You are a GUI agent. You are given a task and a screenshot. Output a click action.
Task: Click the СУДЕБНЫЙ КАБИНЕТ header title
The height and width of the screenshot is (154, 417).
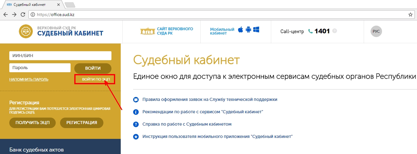point(70,33)
